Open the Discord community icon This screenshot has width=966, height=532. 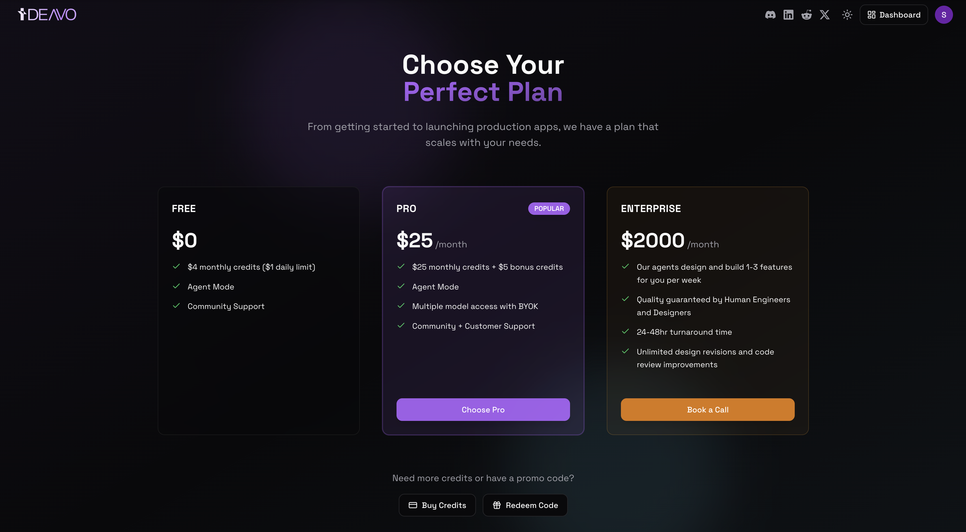pyautogui.click(x=771, y=15)
